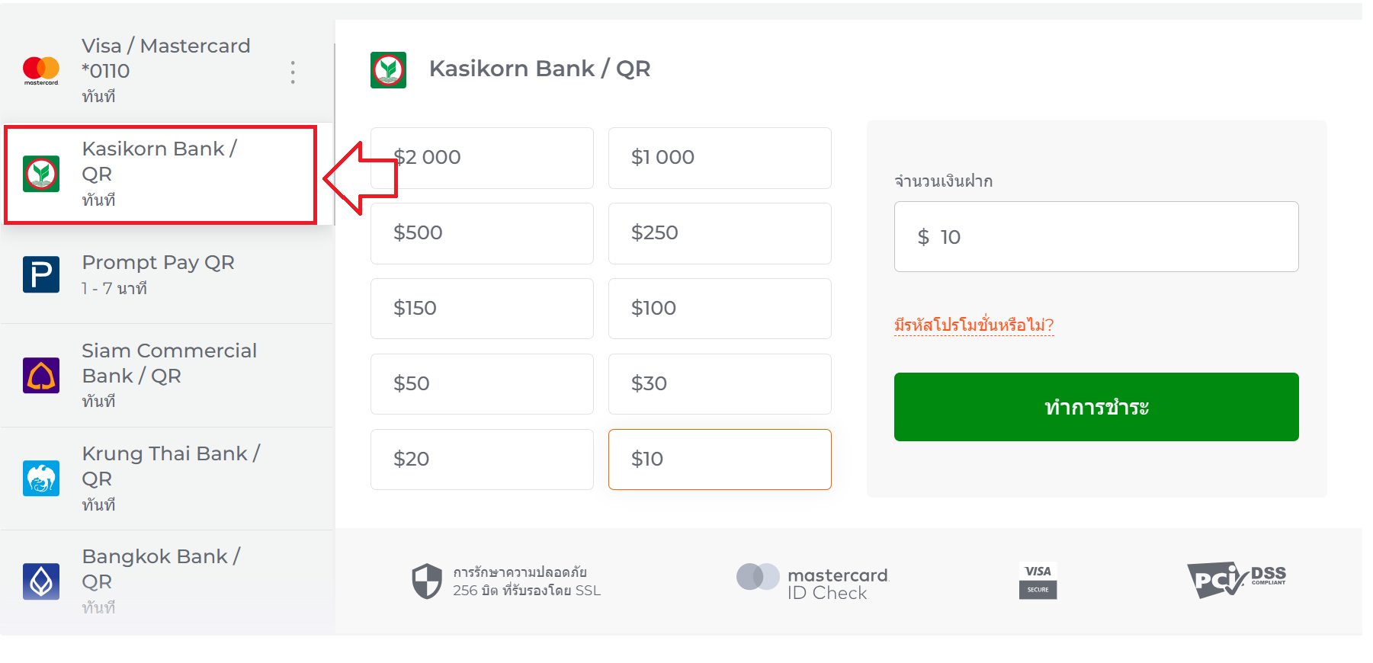
Task: Click the Mastercard logo icon in sidebar
Action: [x=41, y=70]
